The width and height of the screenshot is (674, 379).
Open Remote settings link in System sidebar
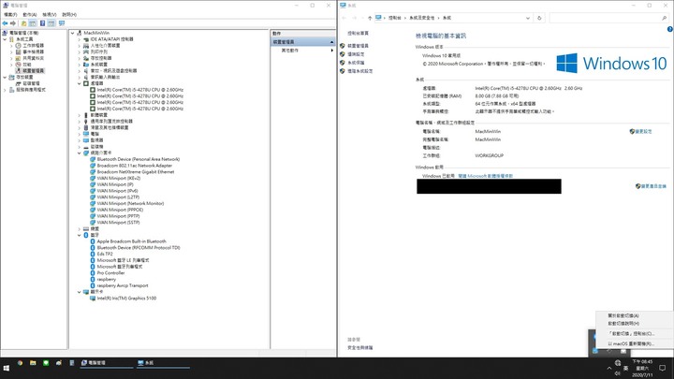pos(356,54)
